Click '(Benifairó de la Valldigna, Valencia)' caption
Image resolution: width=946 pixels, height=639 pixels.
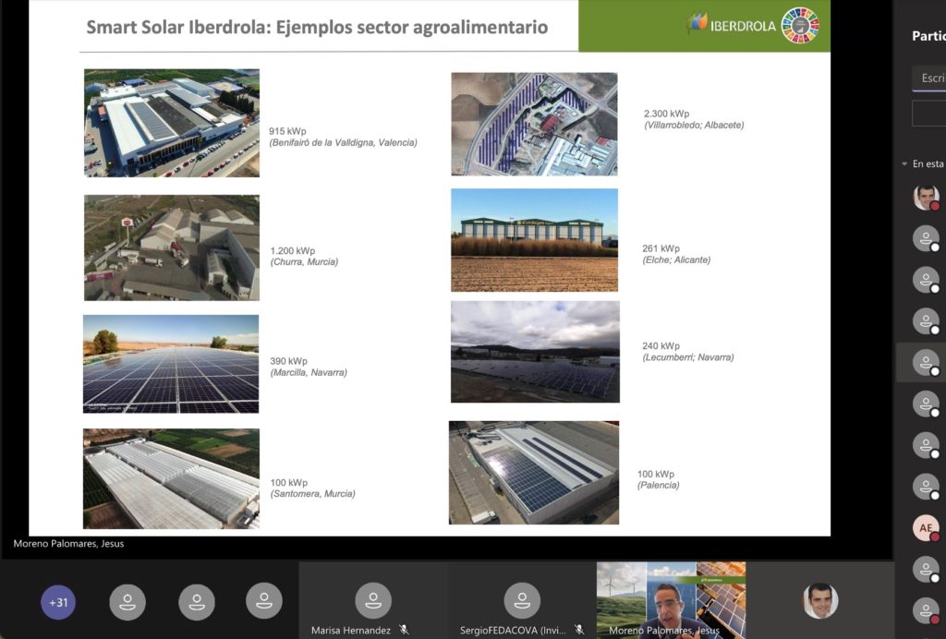click(x=344, y=142)
